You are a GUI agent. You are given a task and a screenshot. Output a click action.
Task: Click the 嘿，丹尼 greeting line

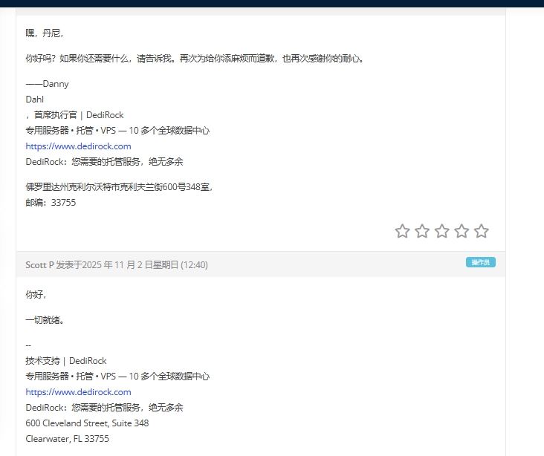pos(45,33)
